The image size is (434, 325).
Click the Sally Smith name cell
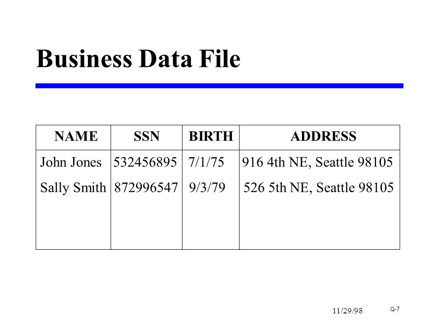[73, 188]
